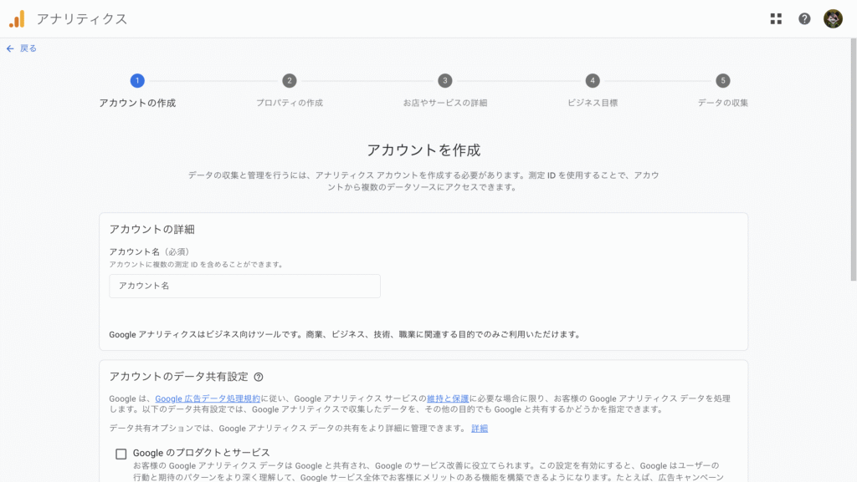Select step 3 circle お店やサービスの詳細
This screenshot has height=482, width=857.
[445, 81]
